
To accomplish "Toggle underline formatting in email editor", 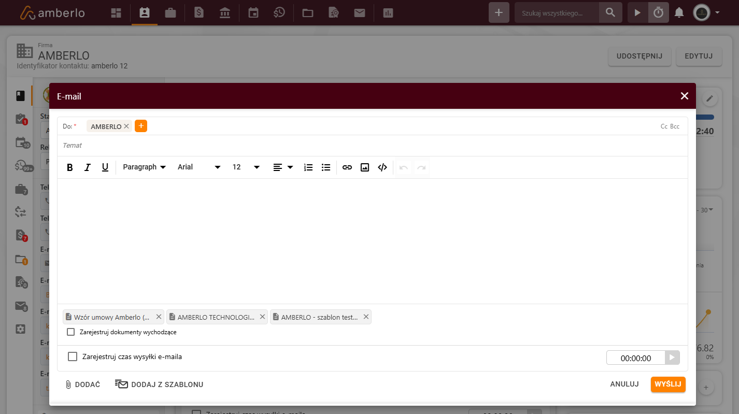I will (x=105, y=167).
